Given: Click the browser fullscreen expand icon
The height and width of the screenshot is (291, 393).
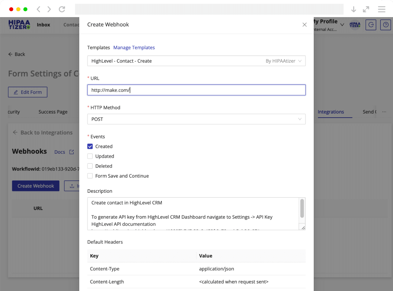Looking at the screenshot, I should pos(366,9).
